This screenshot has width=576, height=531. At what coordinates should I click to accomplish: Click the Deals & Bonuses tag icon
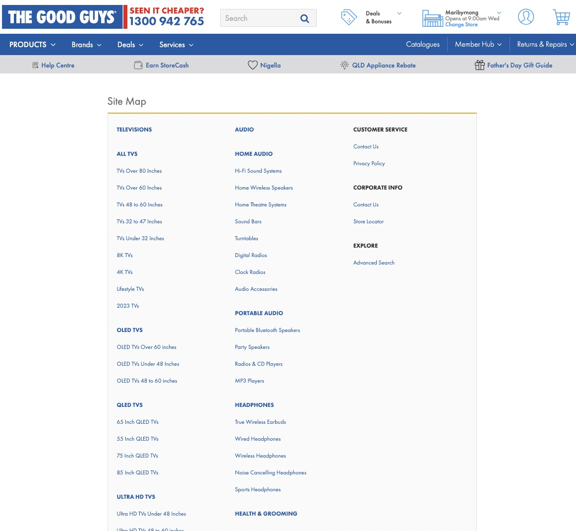coord(348,17)
